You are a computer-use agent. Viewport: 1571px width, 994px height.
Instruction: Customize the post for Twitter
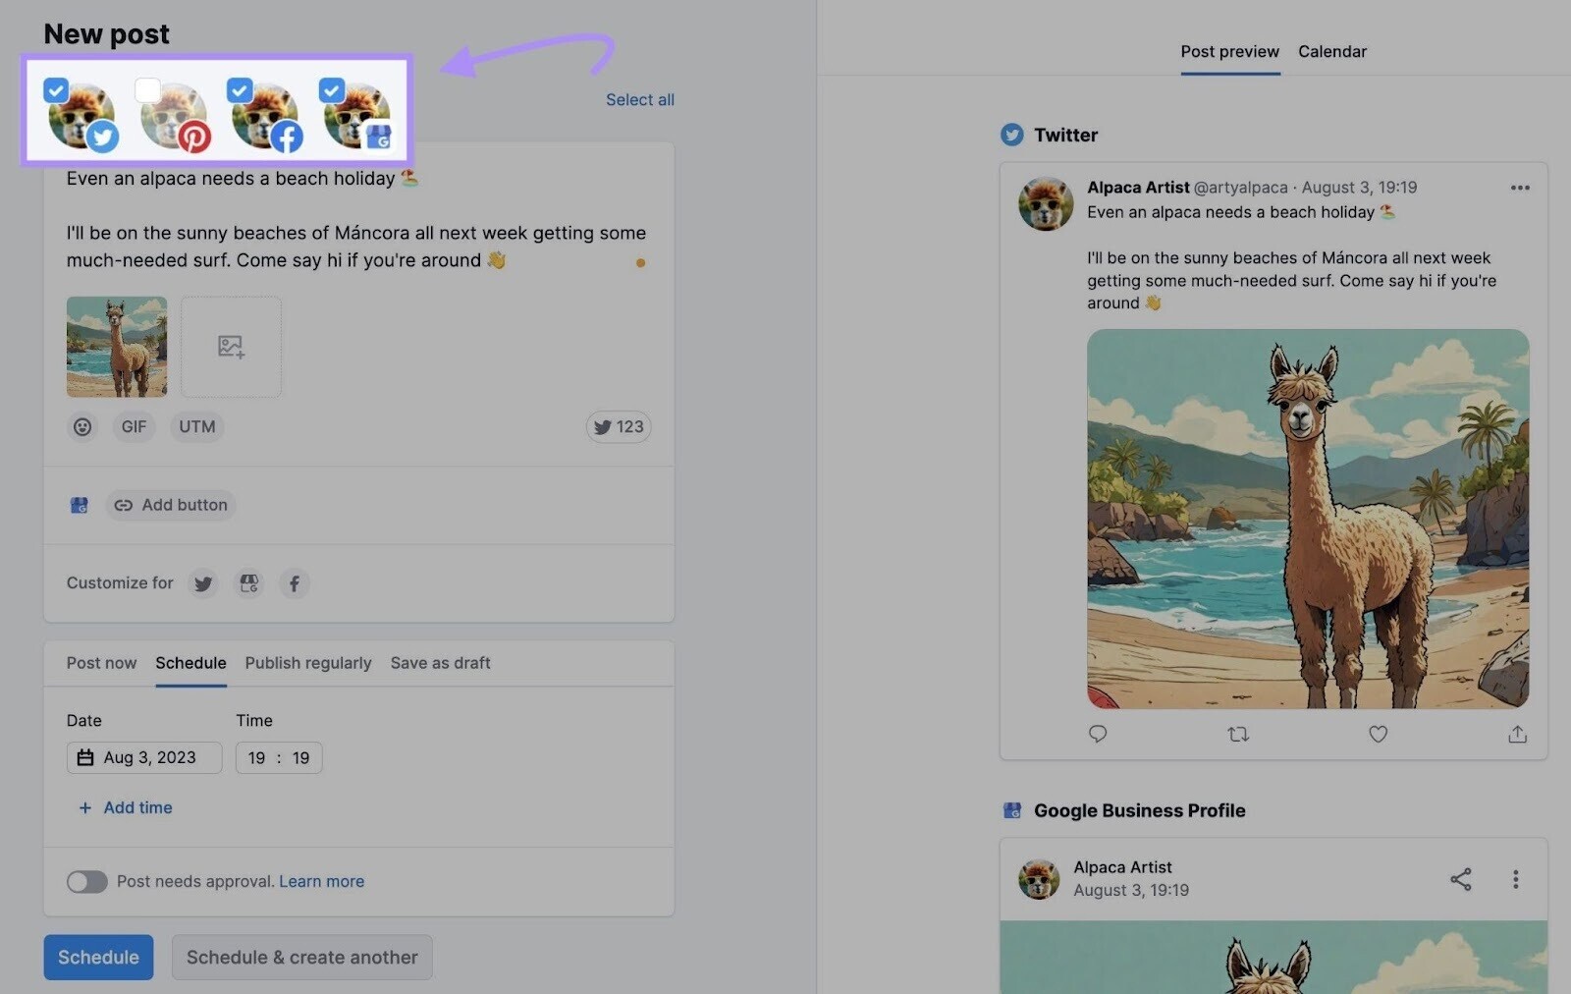coord(202,582)
